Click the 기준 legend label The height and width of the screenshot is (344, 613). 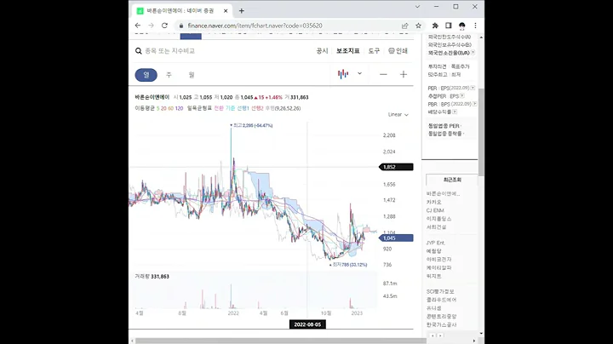point(230,108)
